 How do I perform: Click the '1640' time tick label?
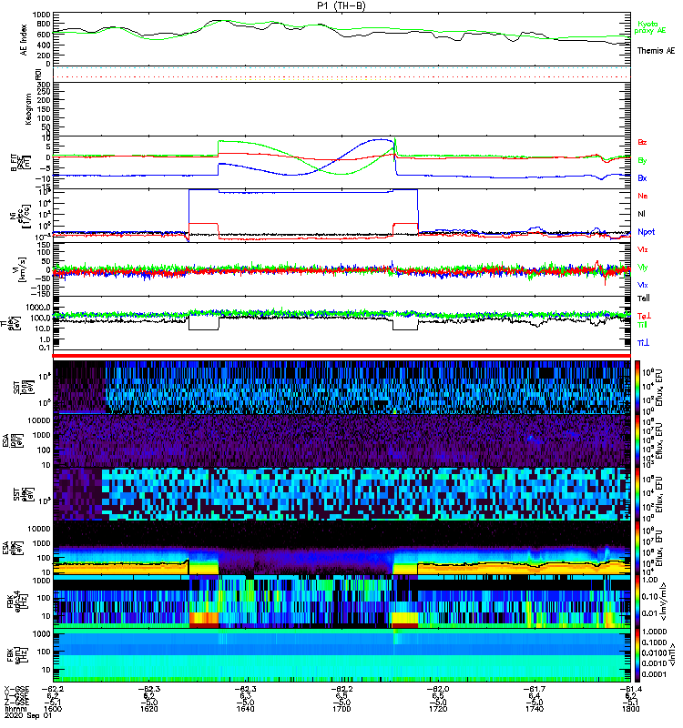(x=245, y=709)
